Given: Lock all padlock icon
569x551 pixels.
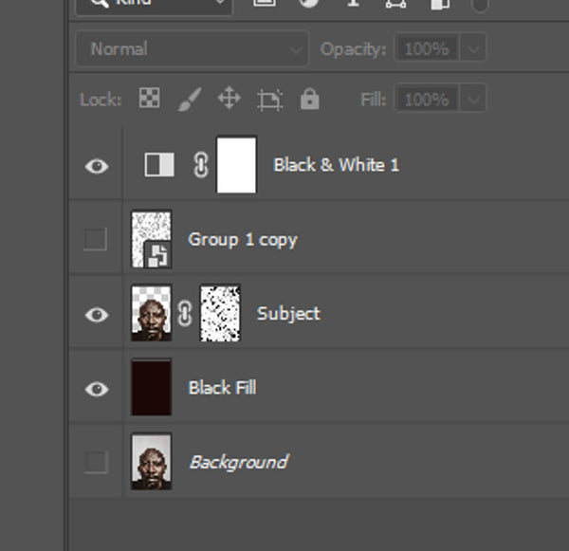Looking at the screenshot, I should (x=310, y=99).
